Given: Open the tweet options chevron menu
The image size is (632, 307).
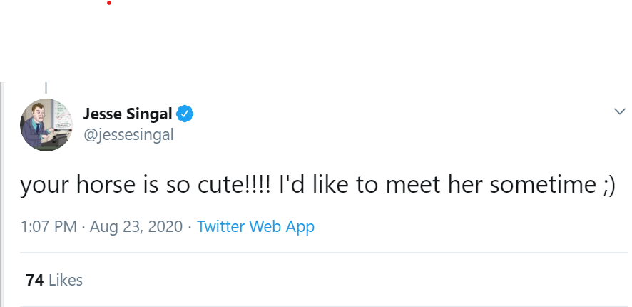Looking at the screenshot, I should (x=619, y=111).
